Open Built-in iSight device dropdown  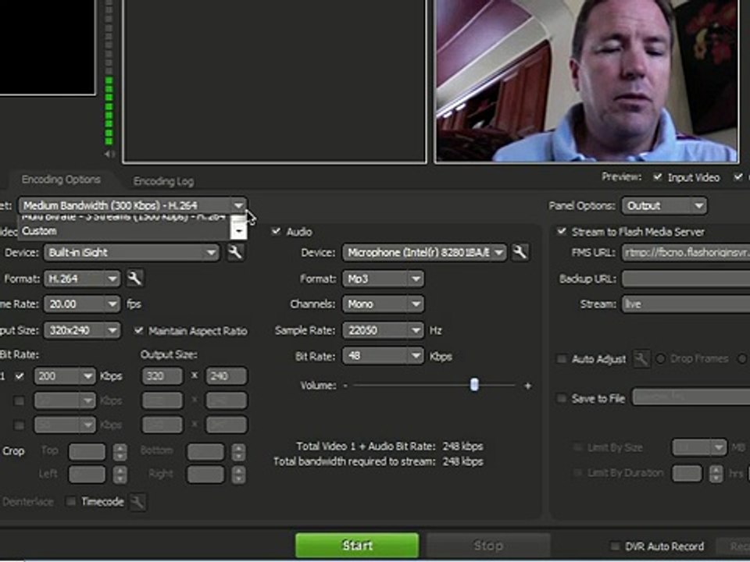click(131, 252)
